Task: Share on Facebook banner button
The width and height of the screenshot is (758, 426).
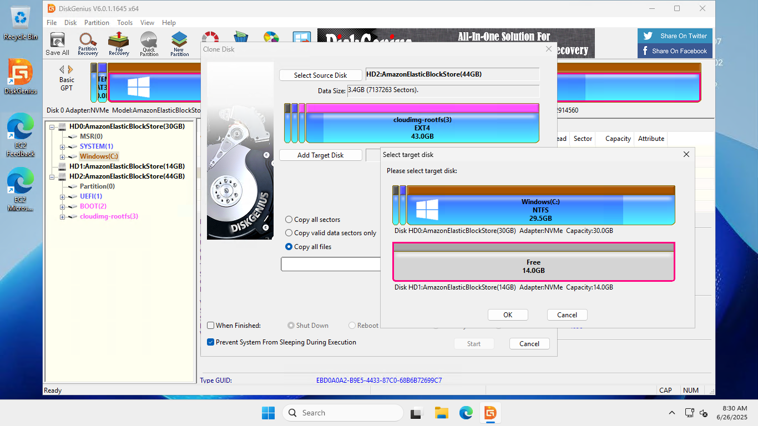Action: [x=674, y=51]
